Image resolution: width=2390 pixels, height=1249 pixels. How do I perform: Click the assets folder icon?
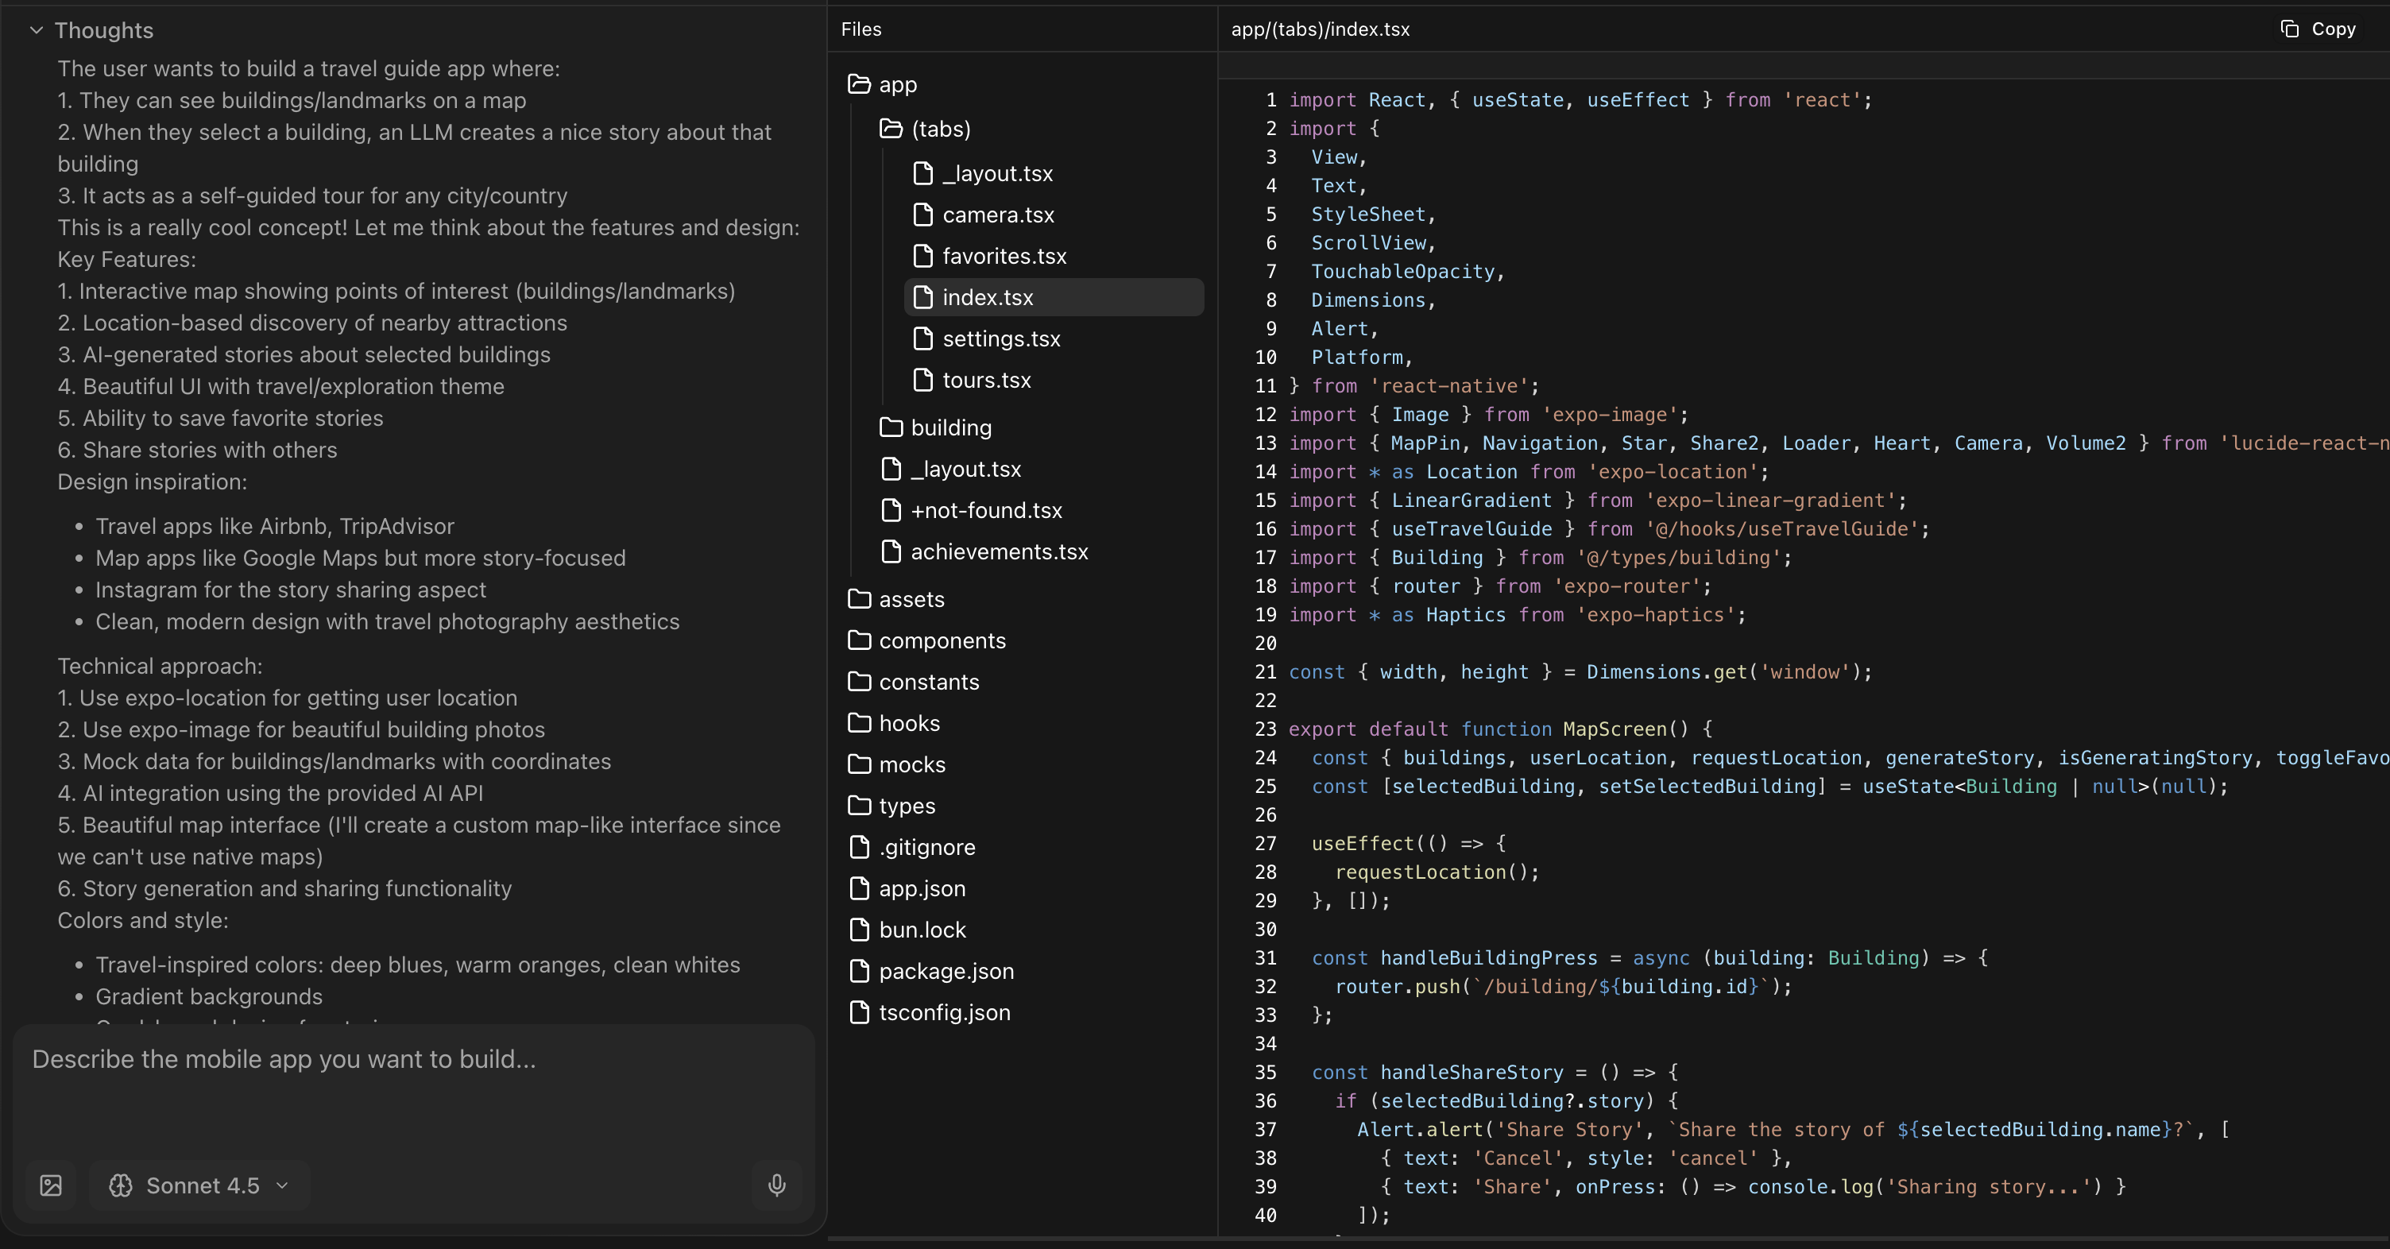[859, 598]
